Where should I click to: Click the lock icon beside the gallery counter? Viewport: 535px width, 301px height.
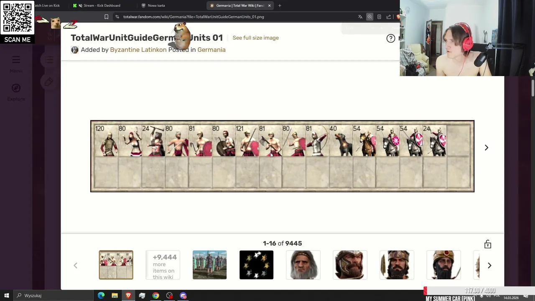pos(488,244)
